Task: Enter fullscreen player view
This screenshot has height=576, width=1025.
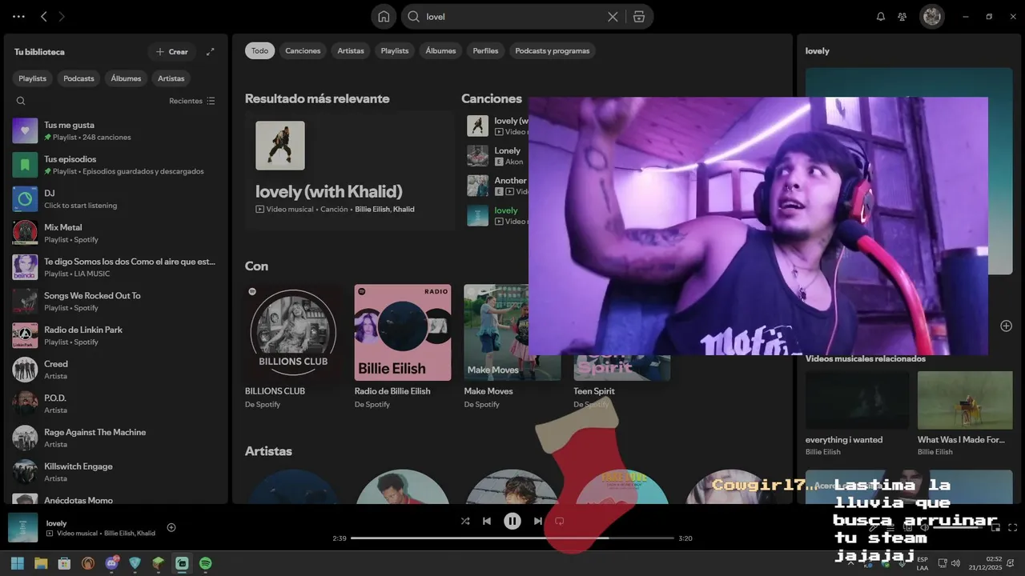Action: 1012,527
